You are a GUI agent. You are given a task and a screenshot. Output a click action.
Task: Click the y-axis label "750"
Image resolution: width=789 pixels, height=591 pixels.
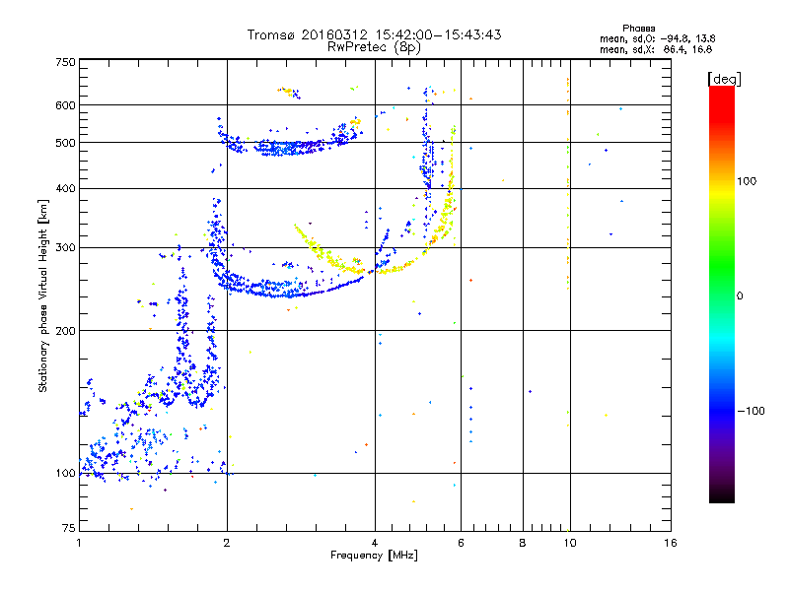(x=65, y=62)
